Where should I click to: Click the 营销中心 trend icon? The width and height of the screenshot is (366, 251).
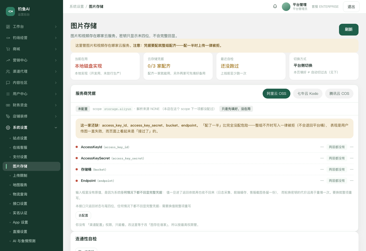coord(8,60)
